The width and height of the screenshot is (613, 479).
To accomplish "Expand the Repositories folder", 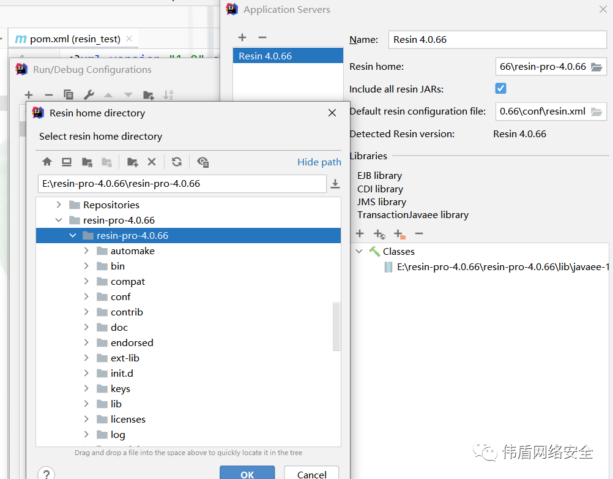I will pos(59,205).
